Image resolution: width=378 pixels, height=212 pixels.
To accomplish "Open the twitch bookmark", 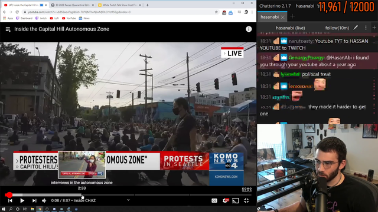I will pyautogui.click(x=41, y=18).
